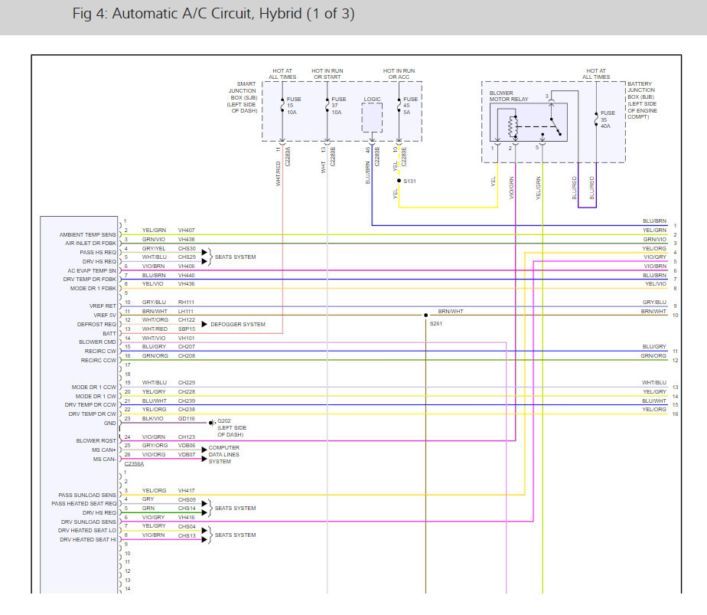This screenshot has width=707, height=615.
Task: Click the 'DEFOGGER SYSTEM' reference
Action: coord(238,325)
